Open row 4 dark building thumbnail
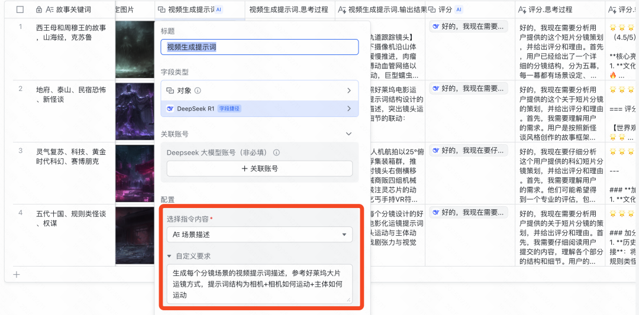Viewport: 639px width, 315px height. [x=135, y=235]
